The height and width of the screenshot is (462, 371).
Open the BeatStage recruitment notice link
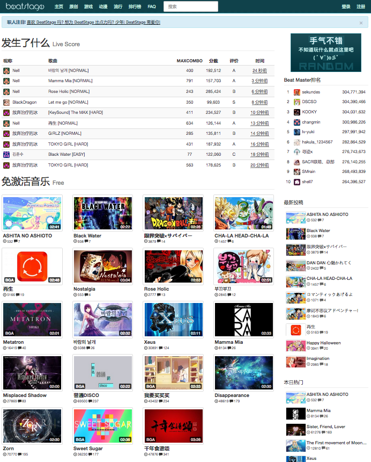click(x=93, y=22)
